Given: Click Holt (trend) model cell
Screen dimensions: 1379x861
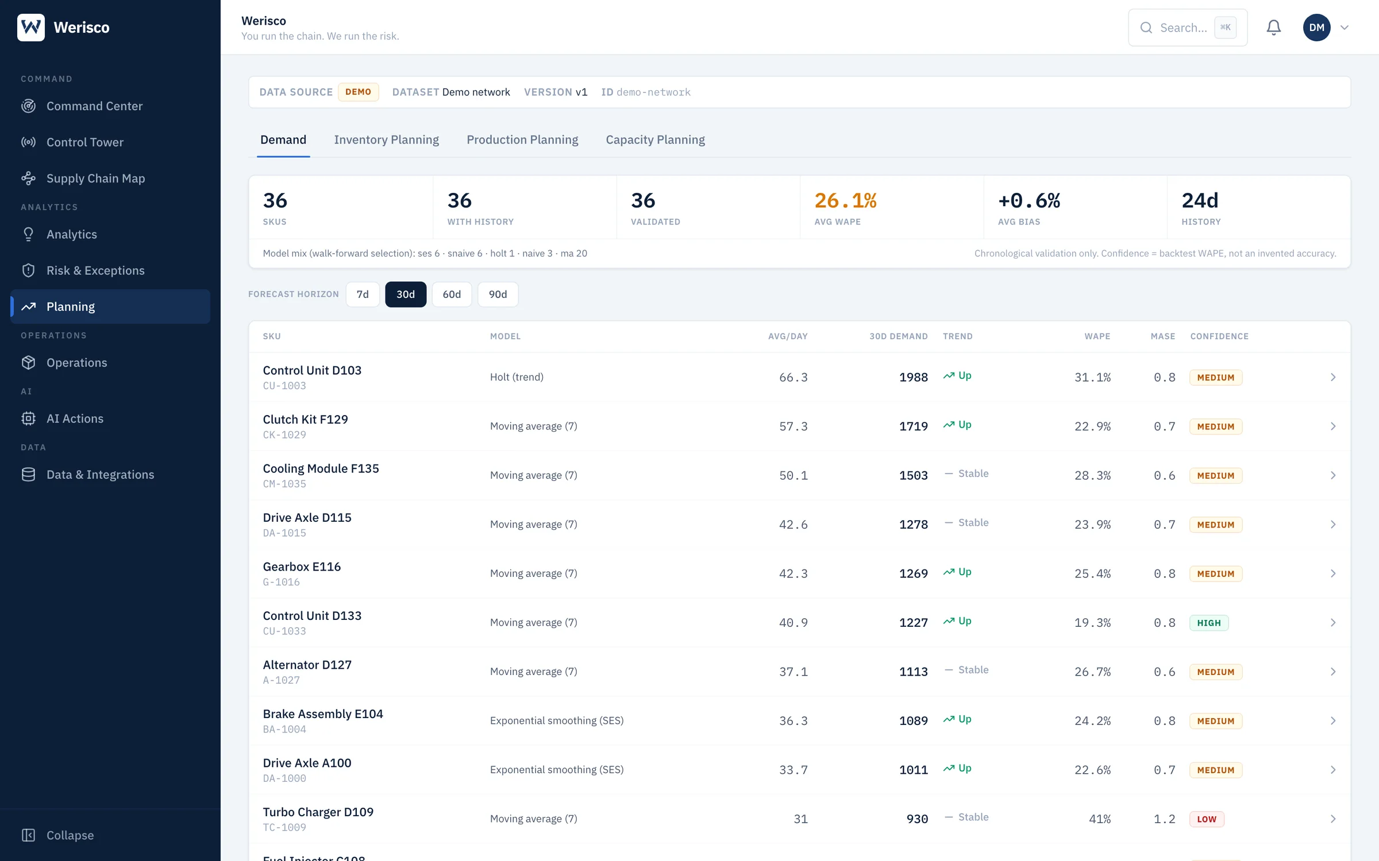Looking at the screenshot, I should point(517,377).
